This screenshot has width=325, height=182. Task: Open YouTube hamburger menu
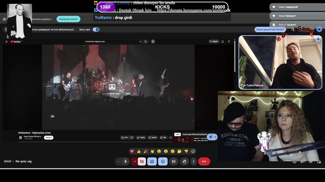click(x=7, y=41)
